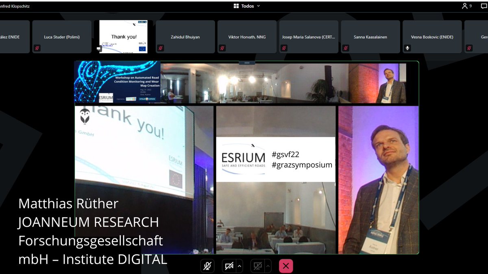Select the Thank you! shared slide thumbnail
The width and height of the screenshot is (488, 274).
click(x=124, y=37)
